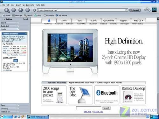Image resolution: width=159 pixels, height=119 pixels.
Task: Stop loading with the Stop button
Action: click(28, 10)
